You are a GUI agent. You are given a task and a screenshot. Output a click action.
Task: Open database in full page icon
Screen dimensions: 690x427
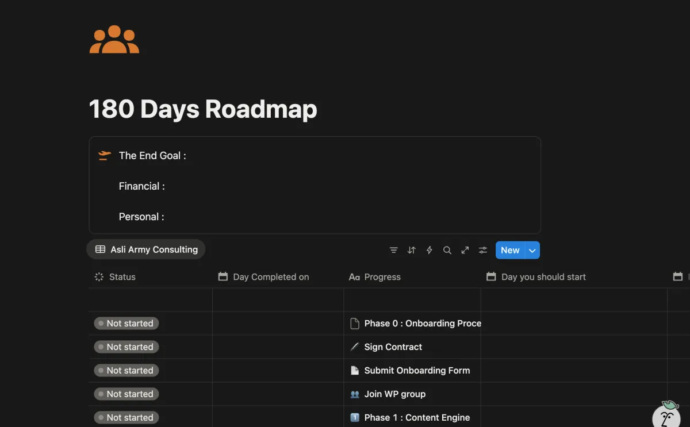pos(465,250)
